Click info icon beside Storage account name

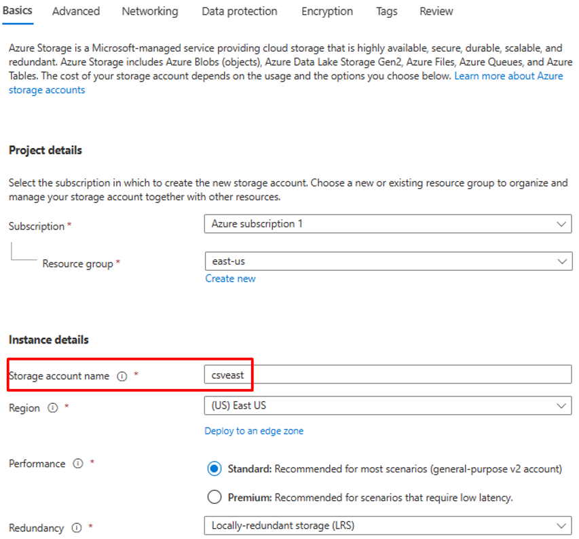[x=122, y=376]
